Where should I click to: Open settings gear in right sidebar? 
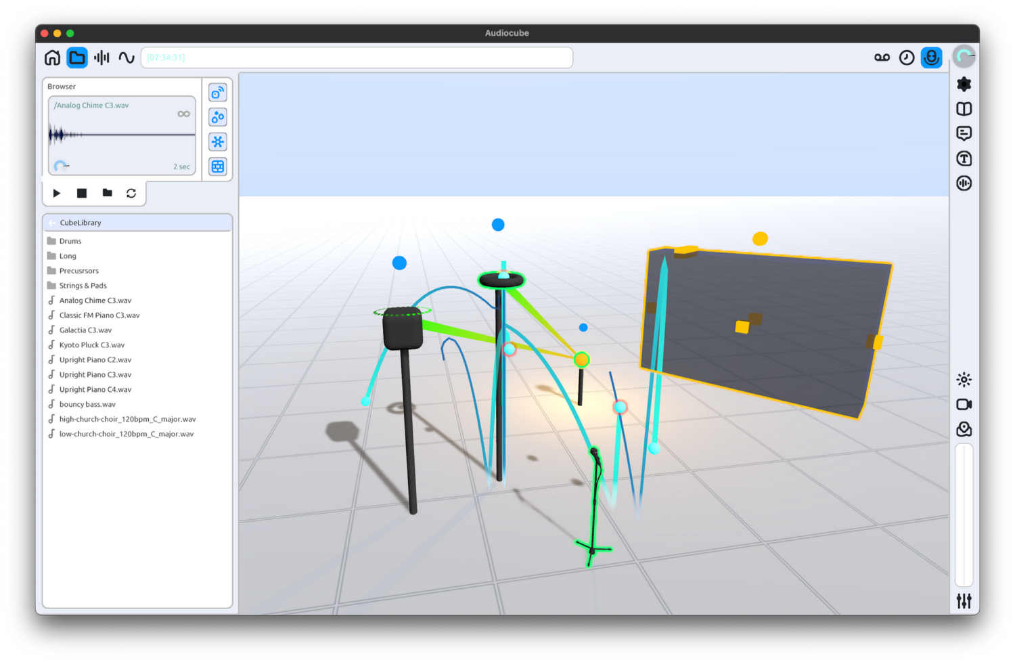click(964, 84)
